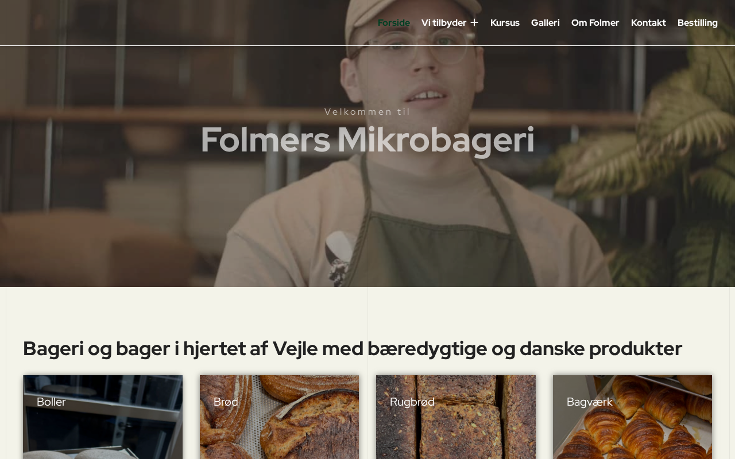Click the Bagværk card label text
Screen dimensions: 735x459
click(x=590, y=402)
